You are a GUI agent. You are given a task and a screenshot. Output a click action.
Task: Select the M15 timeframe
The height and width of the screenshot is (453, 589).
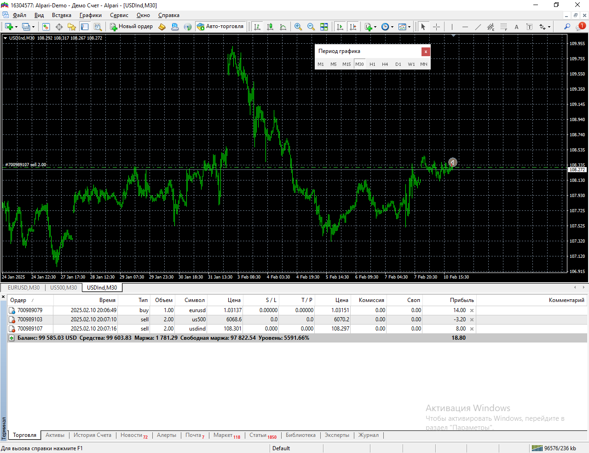tap(346, 64)
